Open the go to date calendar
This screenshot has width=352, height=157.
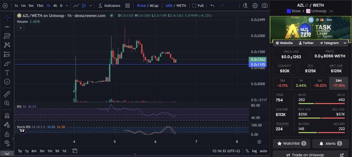pos(75,151)
